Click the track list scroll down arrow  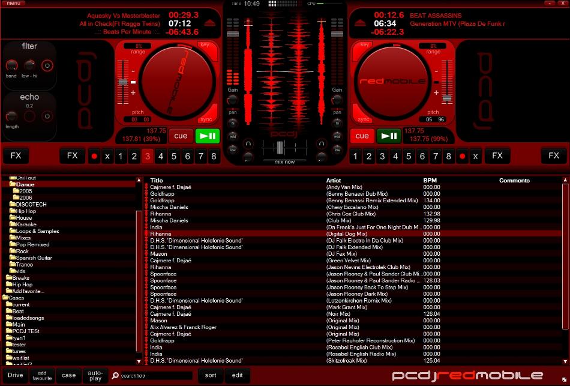point(565,361)
